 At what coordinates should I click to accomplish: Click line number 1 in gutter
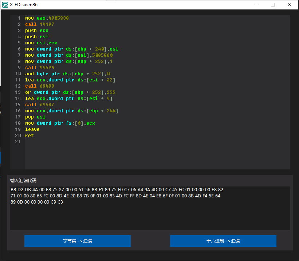pos(19,18)
